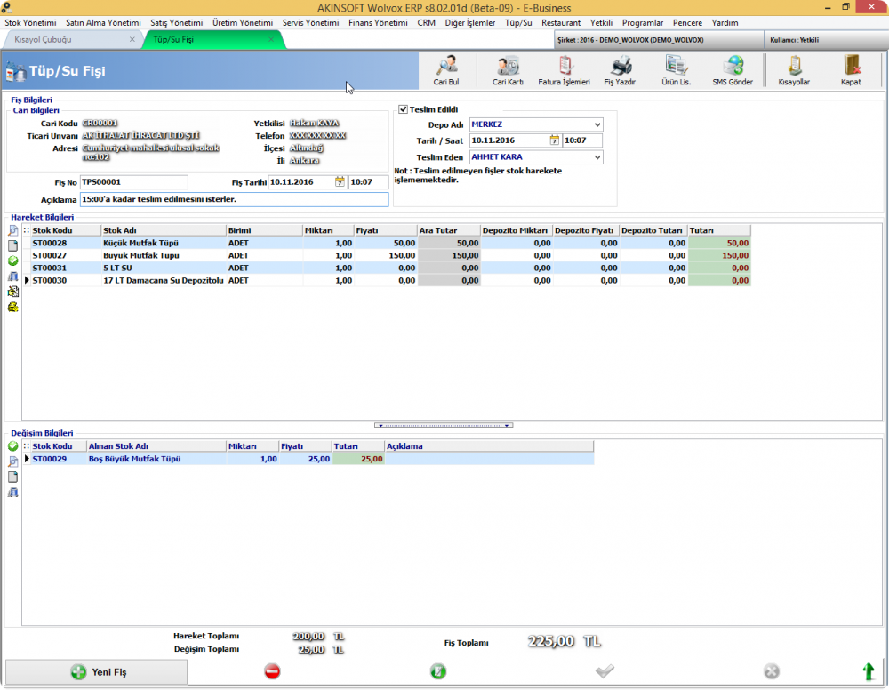889x690 pixels.
Task: Click green check icon beside Değişim grid
Action: (13, 446)
